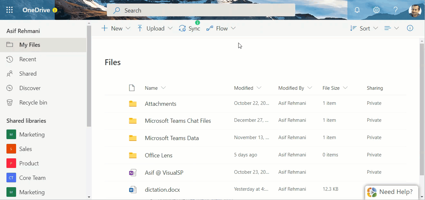425x200 pixels.
Task: Click the file type column header icon
Action: point(132,88)
